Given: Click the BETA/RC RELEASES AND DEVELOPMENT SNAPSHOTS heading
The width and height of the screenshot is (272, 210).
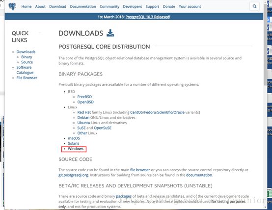Looking at the screenshot, I should point(136,186).
